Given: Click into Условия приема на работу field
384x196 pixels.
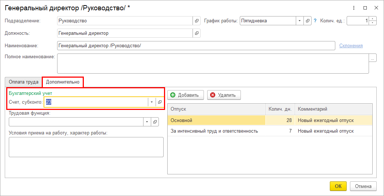Looking at the screenshot, I should tap(86, 147).
